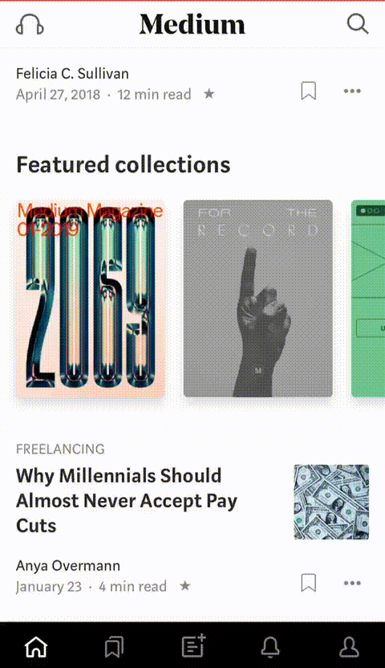Screen dimensions: 385x668
Task: Open the bookmarks reading list tab
Action: (114, 646)
